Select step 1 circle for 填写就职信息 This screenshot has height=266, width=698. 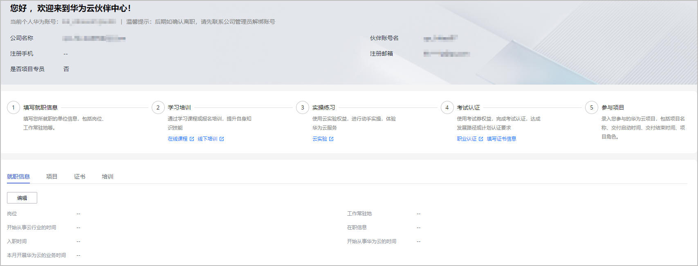(x=13, y=107)
